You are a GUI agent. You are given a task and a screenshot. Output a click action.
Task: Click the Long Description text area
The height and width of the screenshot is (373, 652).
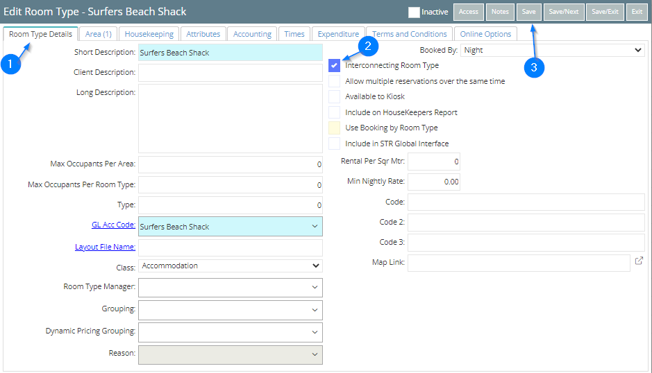point(230,119)
